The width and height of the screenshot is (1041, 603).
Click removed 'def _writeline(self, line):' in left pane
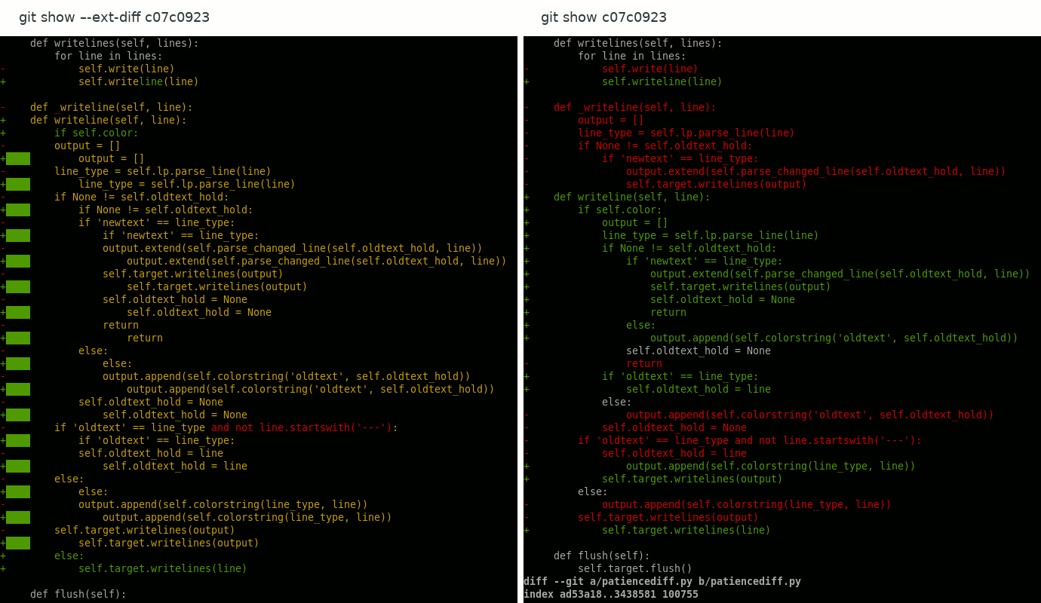[111, 107]
